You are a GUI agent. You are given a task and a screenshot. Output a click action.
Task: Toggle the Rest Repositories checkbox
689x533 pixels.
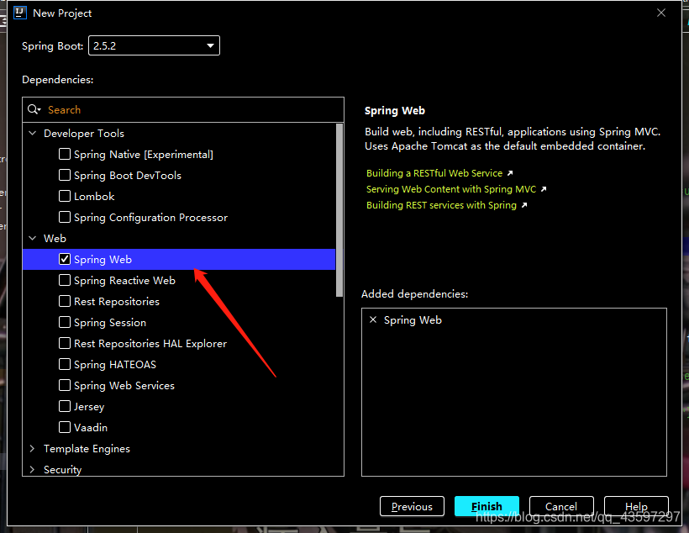[x=65, y=301]
